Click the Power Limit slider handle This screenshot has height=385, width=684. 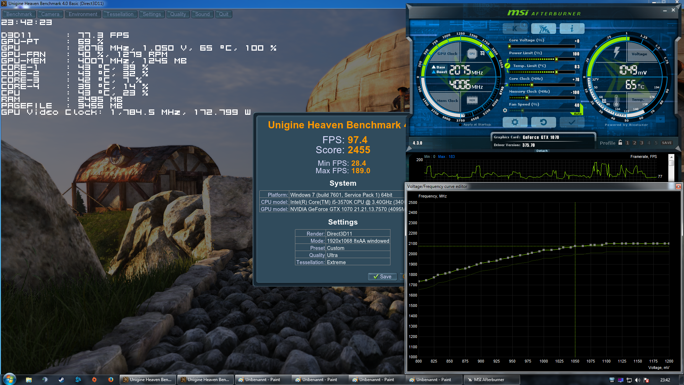pos(556,59)
